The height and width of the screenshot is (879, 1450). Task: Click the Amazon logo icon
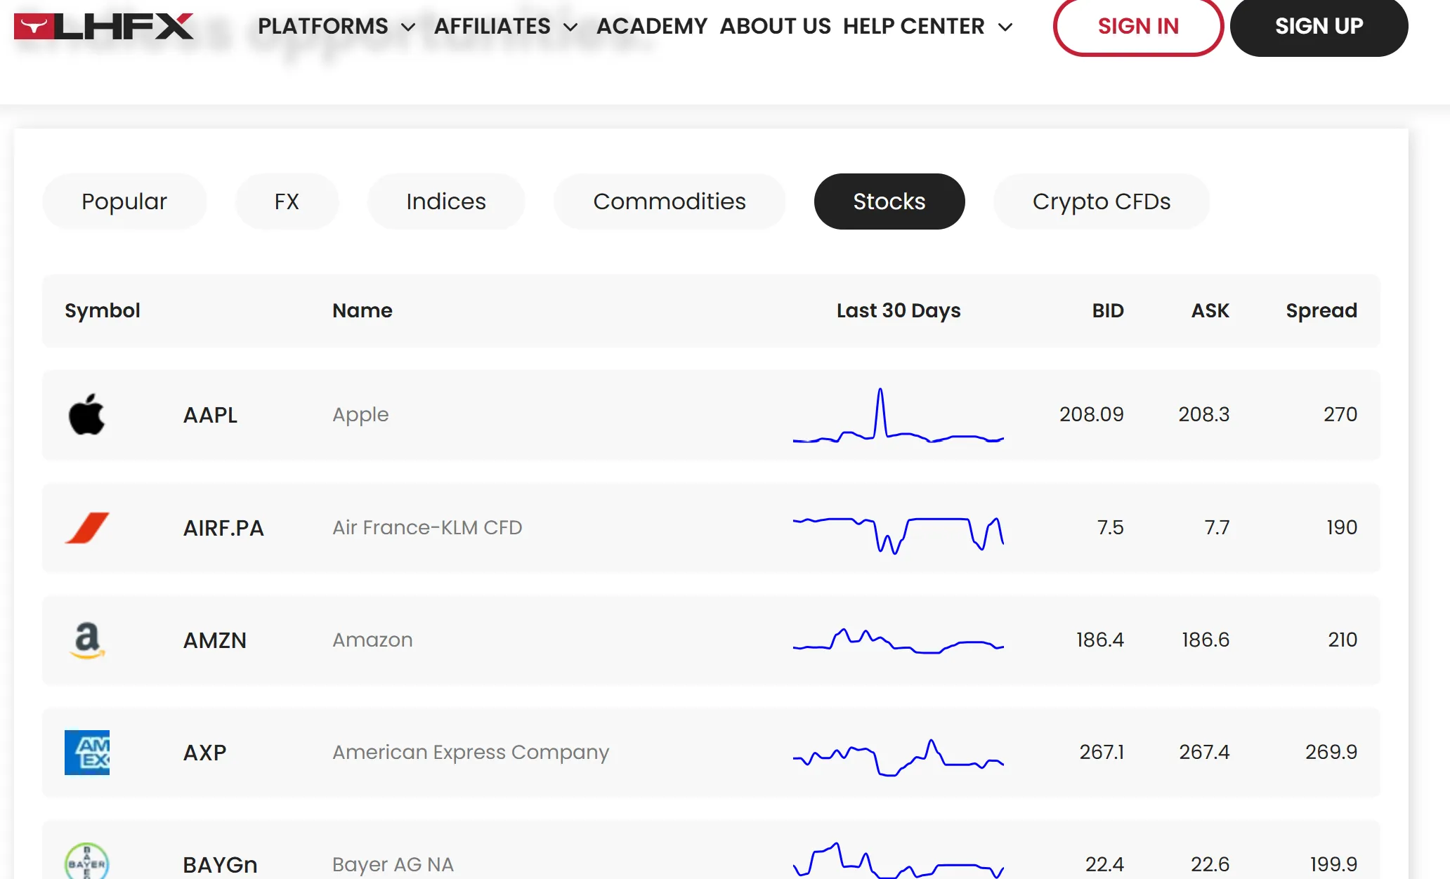click(x=87, y=640)
